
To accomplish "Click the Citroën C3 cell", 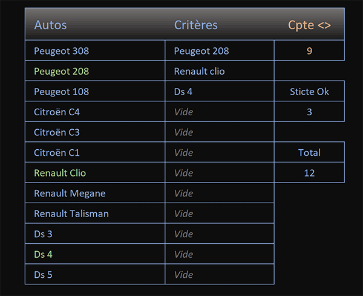I will [95, 132].
